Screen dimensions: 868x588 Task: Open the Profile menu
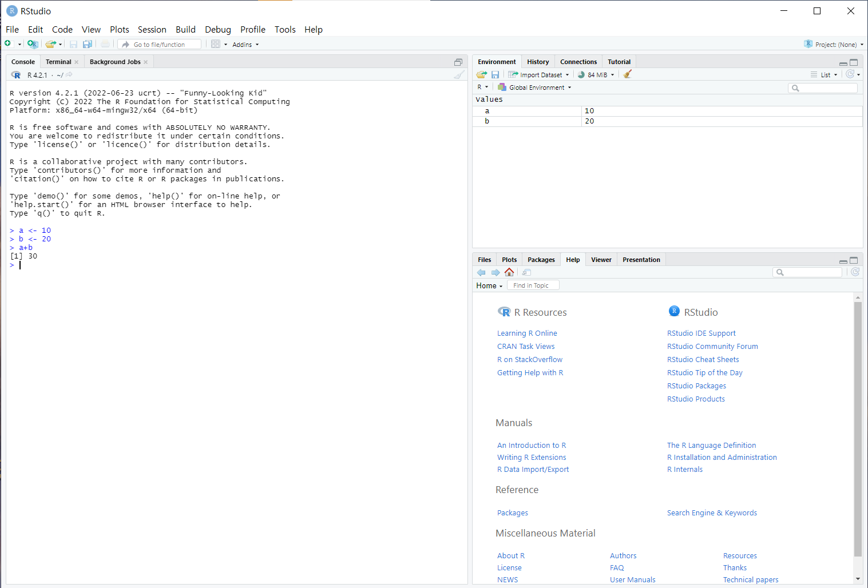click(253, 30)
